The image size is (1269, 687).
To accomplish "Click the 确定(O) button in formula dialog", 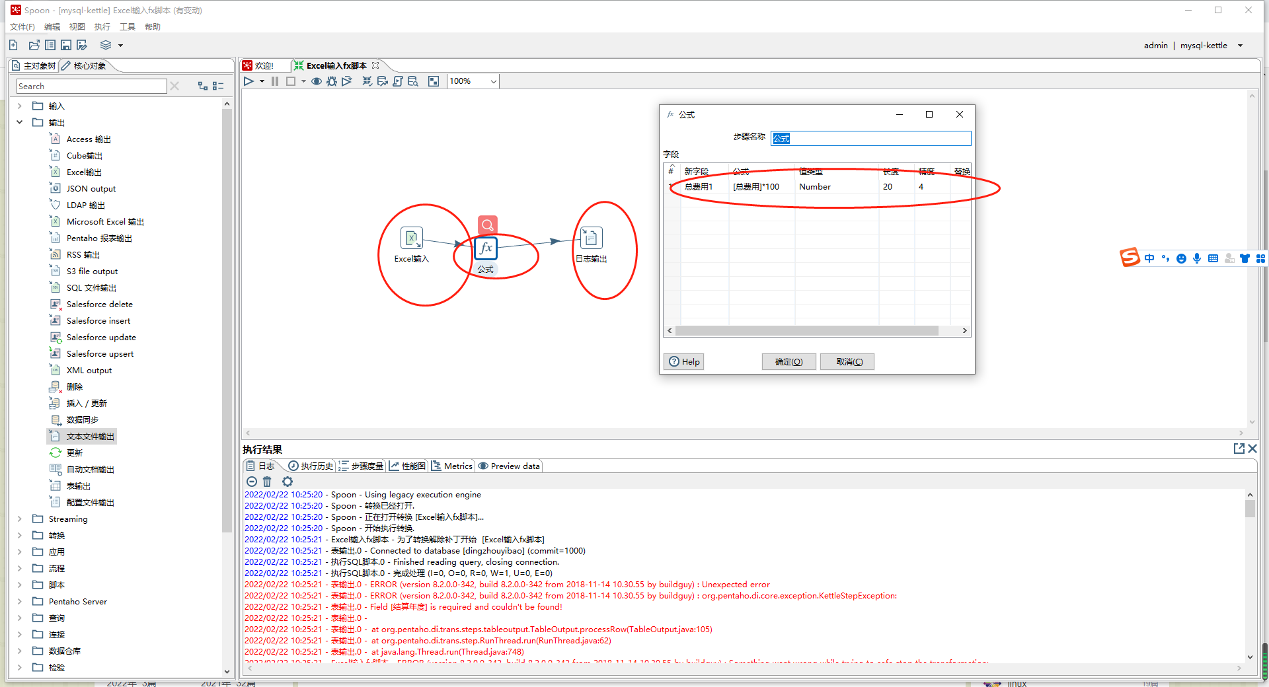I will pyautogui.click(x=788, y=361).
